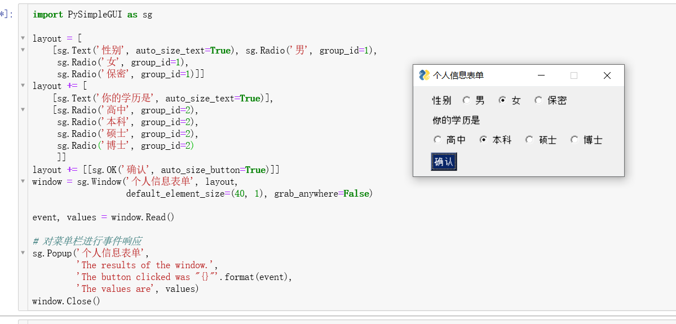Choose the 女 gender option
Screen dimensions: 676x324
tap(502, 100)
